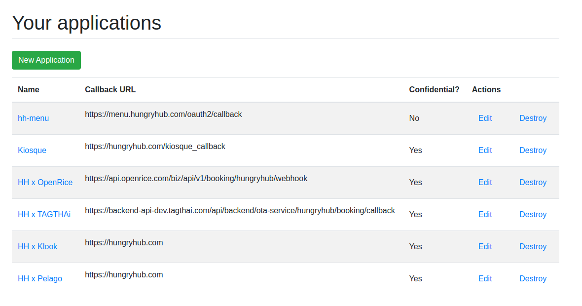The height and width of the screenshot is (306, 582).
Task: Edit the HH x Klook application
Action: click(x=485, y=247)
